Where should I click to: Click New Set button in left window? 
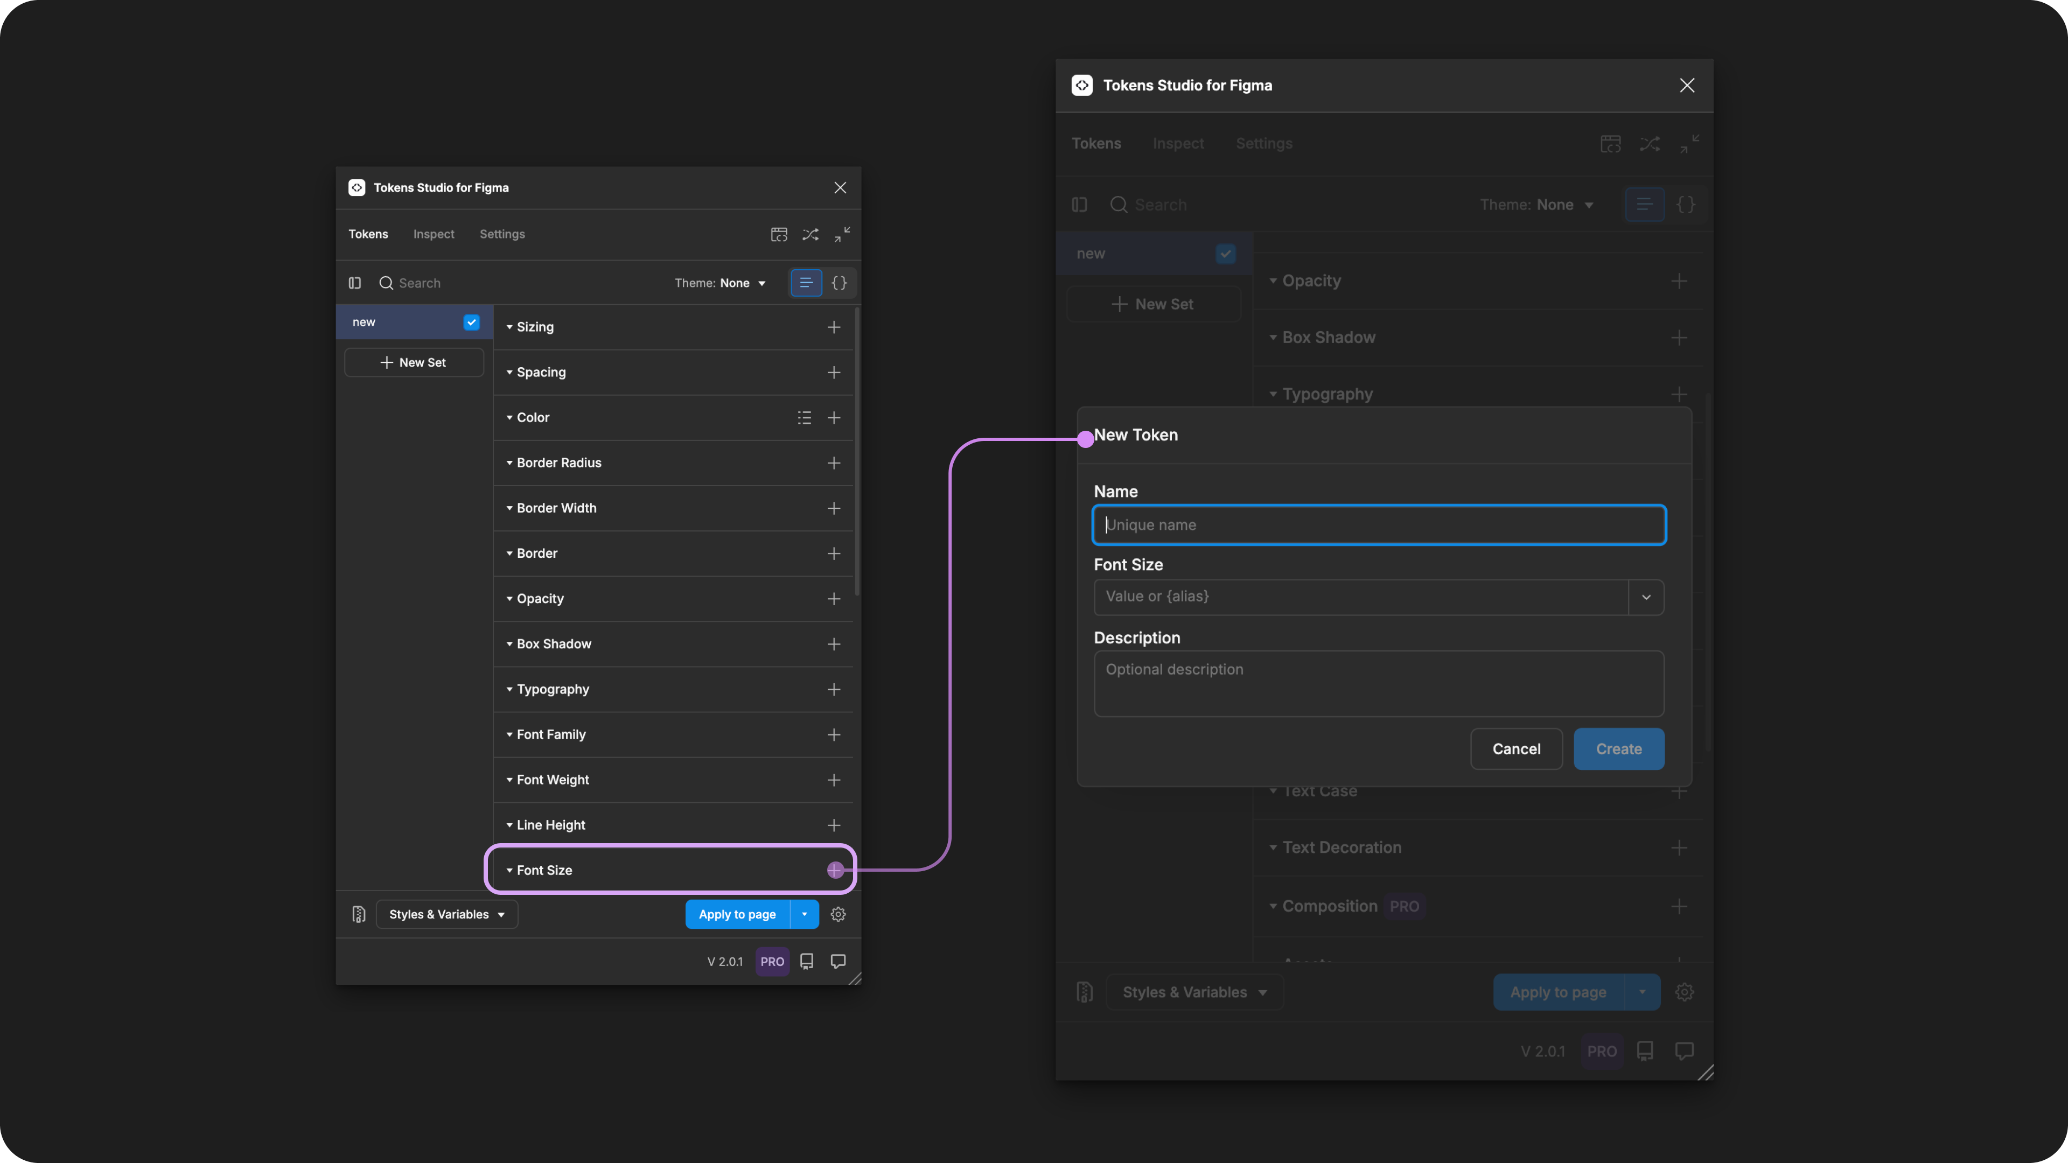tap(414, 362)
